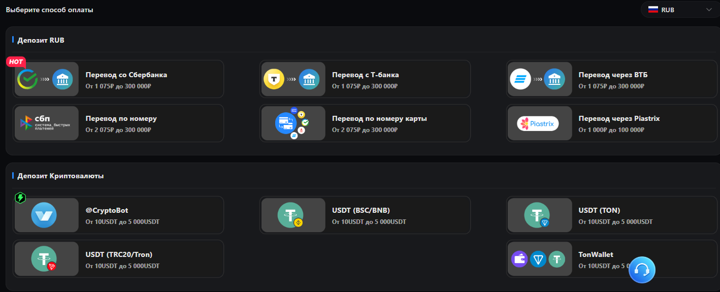Click the USDT TRC20/Tron coin icon

pos(44,258)
